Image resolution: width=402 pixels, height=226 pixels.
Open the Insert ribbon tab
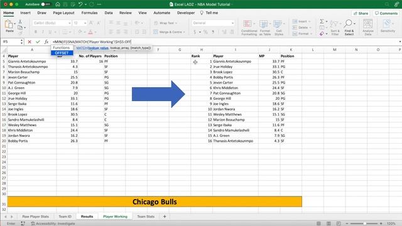pos(25,13)
